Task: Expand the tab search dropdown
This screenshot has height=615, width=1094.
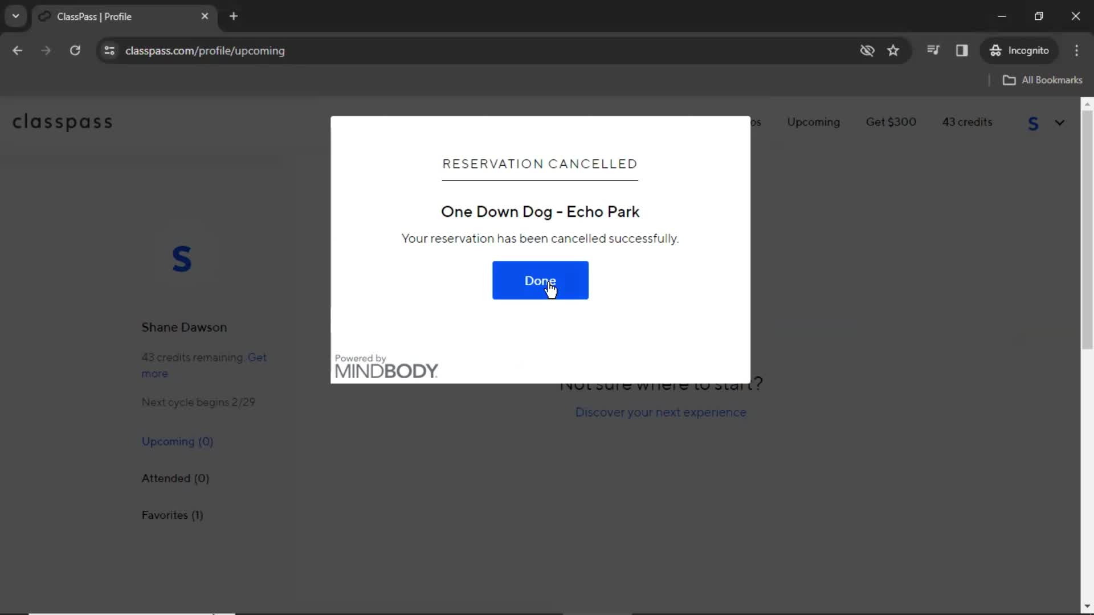Action: (16, 17)
